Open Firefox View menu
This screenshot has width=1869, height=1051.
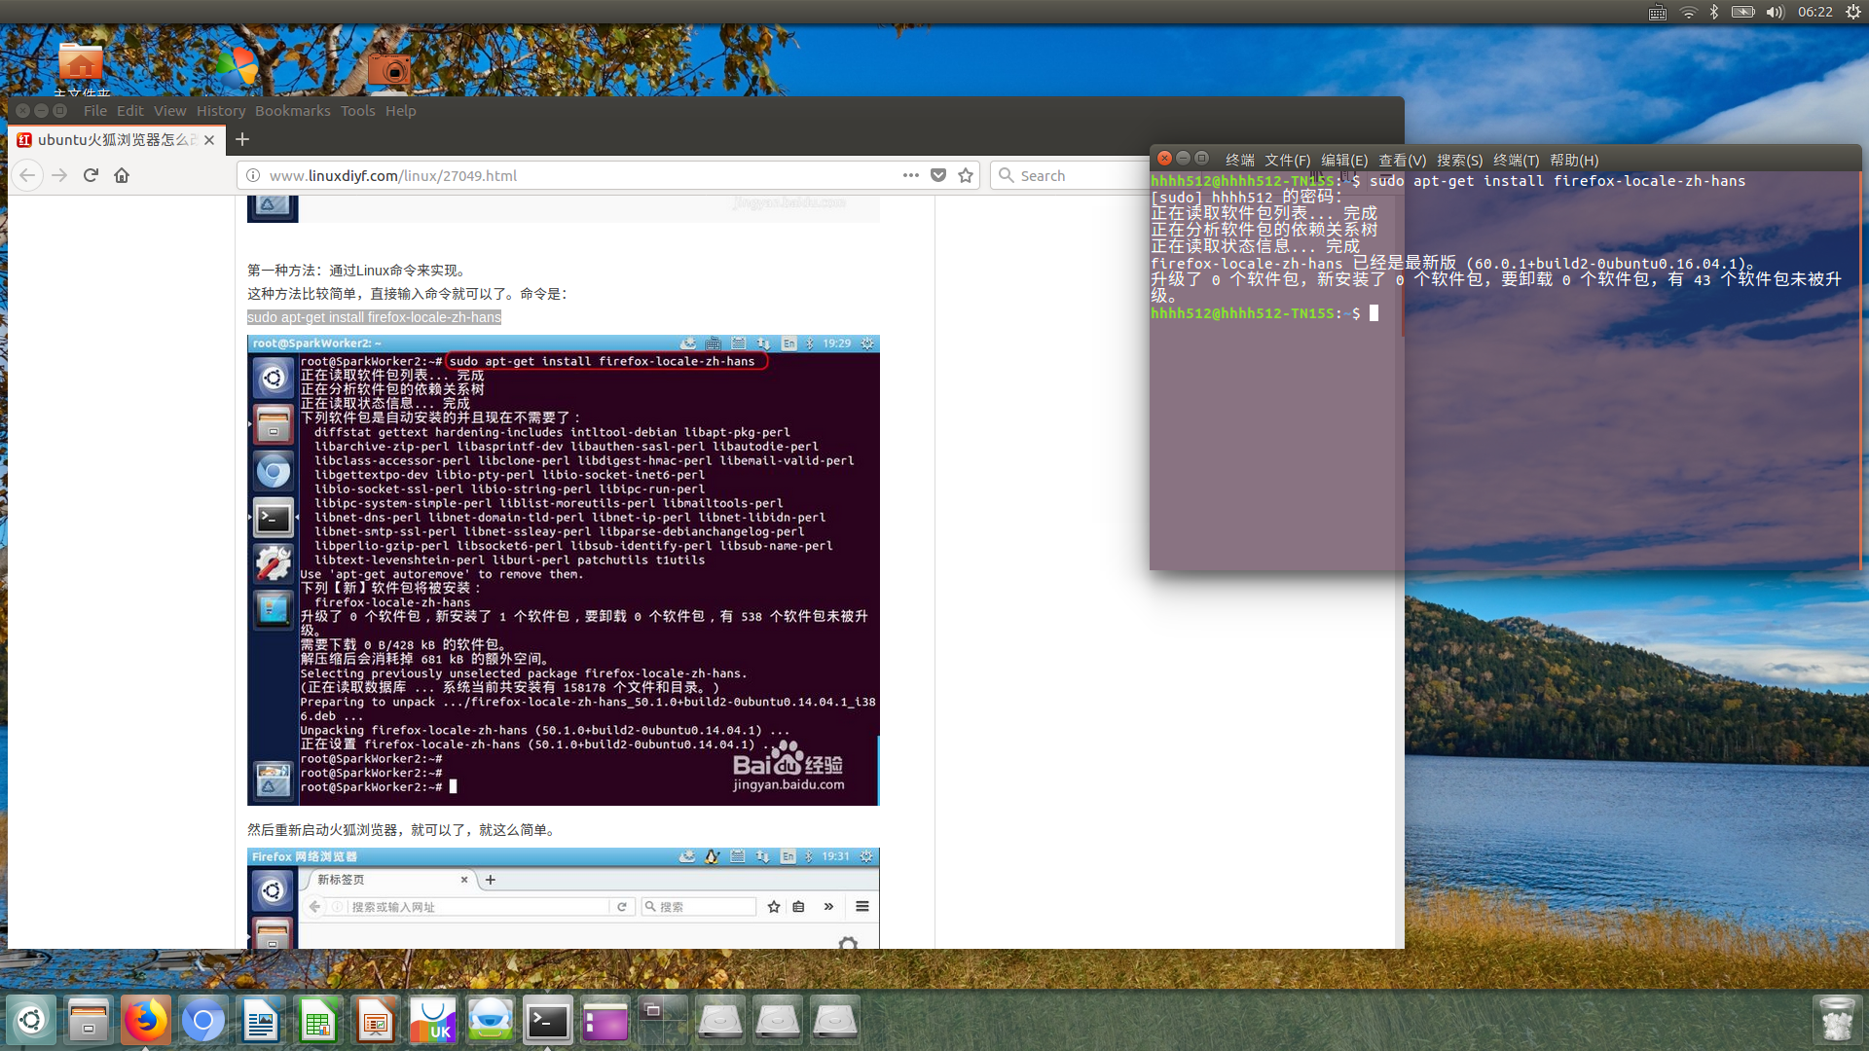point(169,111)
